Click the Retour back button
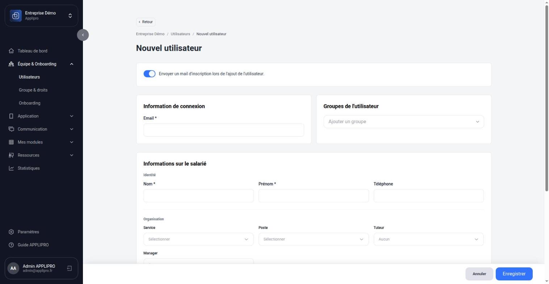Image resolution: width=549 pixels, height=284 pixels. (146, 22)
